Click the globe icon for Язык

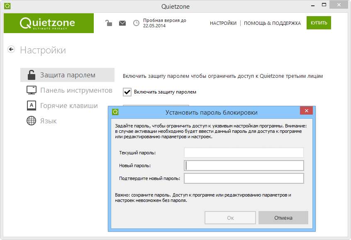(x=32, y=121)
